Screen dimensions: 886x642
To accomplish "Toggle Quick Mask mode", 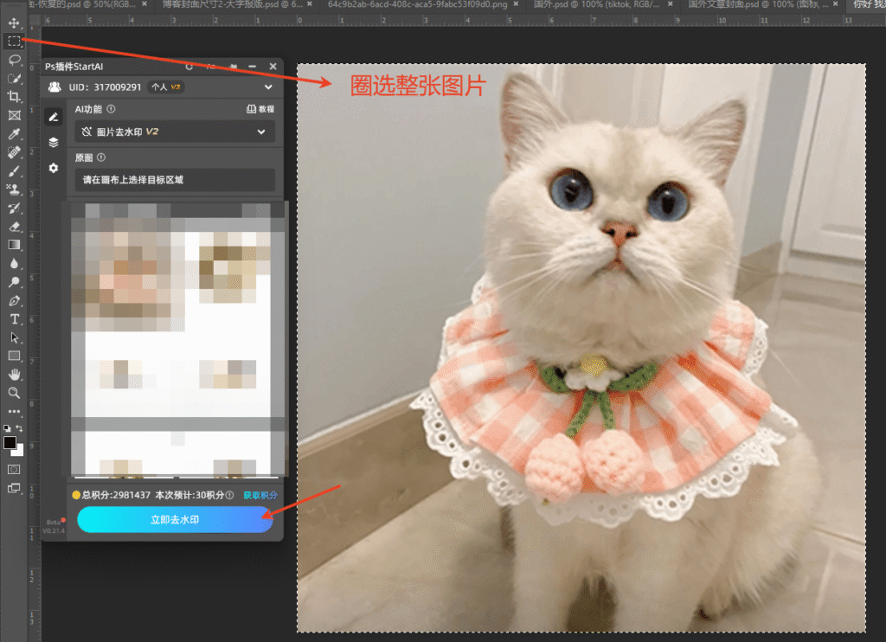I will [14, 469].
